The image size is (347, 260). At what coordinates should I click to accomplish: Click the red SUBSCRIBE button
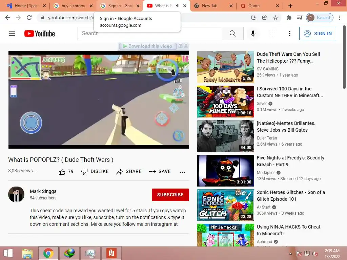pos(170,195)
